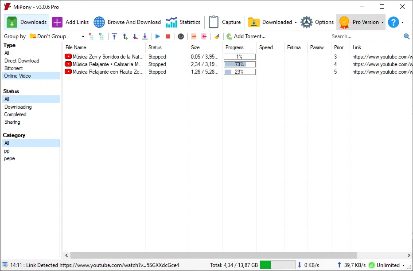Viewport: 413px width, 271px height.
Task: Click the shutdown power icon
Action: tap(181, 36)
